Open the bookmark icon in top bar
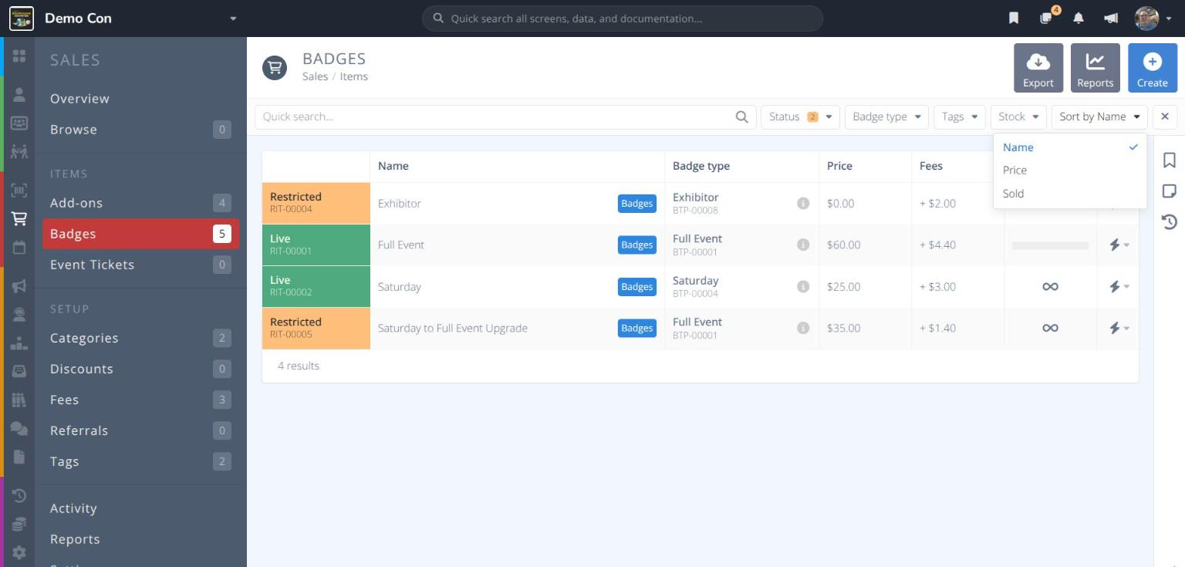 point(1014,19)
